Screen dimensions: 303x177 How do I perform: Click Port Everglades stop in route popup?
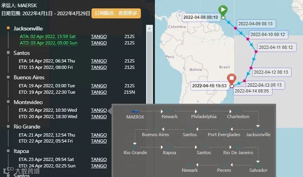point(224,135)
